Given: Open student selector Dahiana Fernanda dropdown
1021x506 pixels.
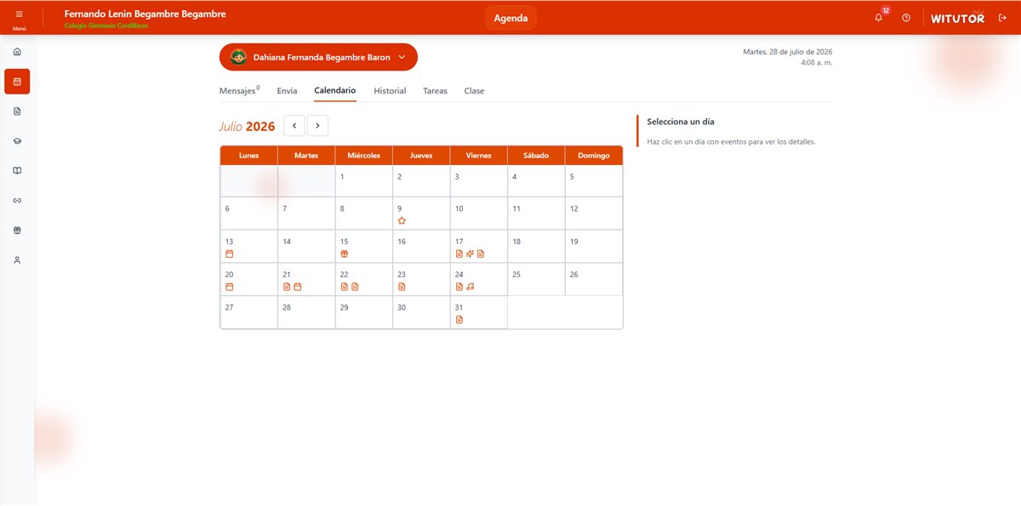Looking at the screenshot, I should point(318,57).
